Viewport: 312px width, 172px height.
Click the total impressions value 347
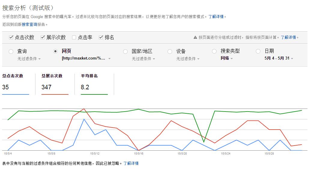pos(46,87)
